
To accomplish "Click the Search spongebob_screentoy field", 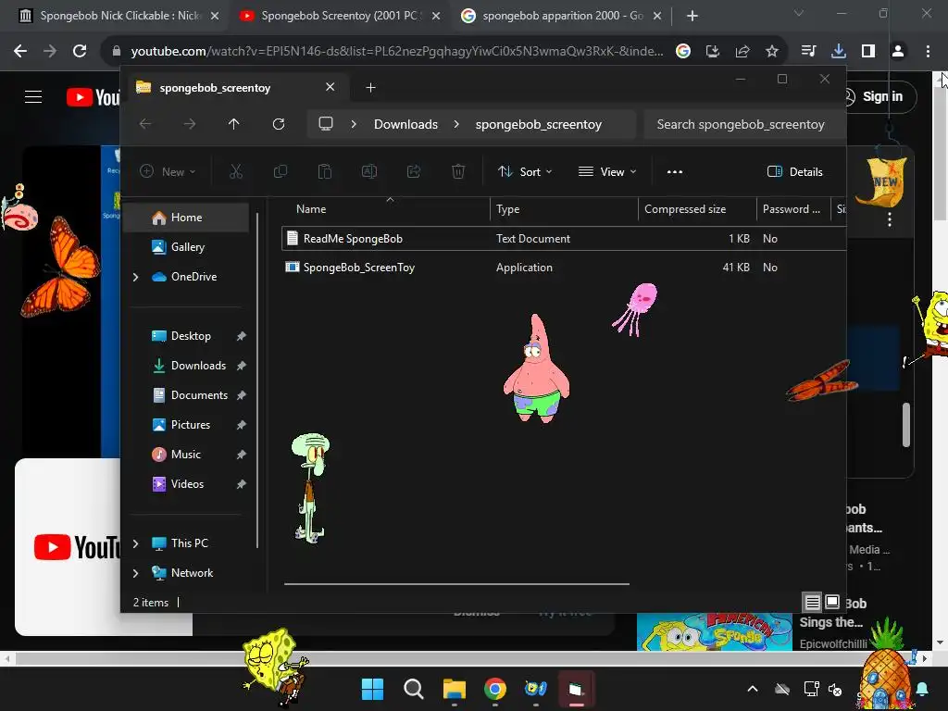I will click(744, 124).
